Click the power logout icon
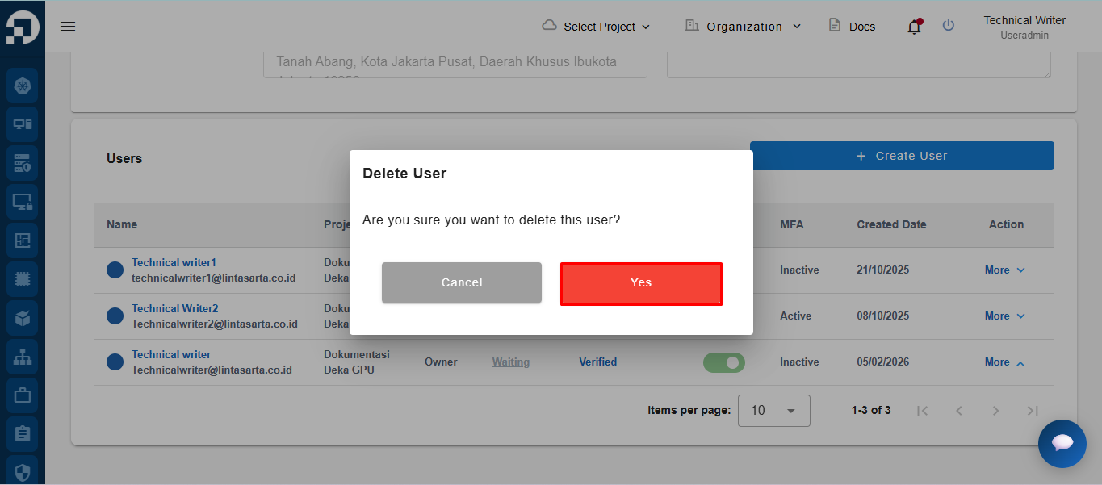 [x=949, y=26]
